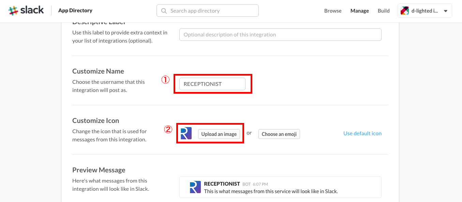Screen dimensions: 462x202
Task: Click the RECEPTIONIST icon beside Upload an image
Action: pyautogui.click(x=186, y=134)
